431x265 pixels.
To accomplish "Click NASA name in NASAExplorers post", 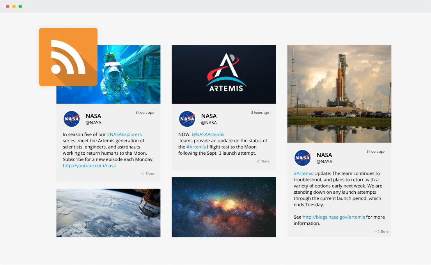I will [94, 116].
